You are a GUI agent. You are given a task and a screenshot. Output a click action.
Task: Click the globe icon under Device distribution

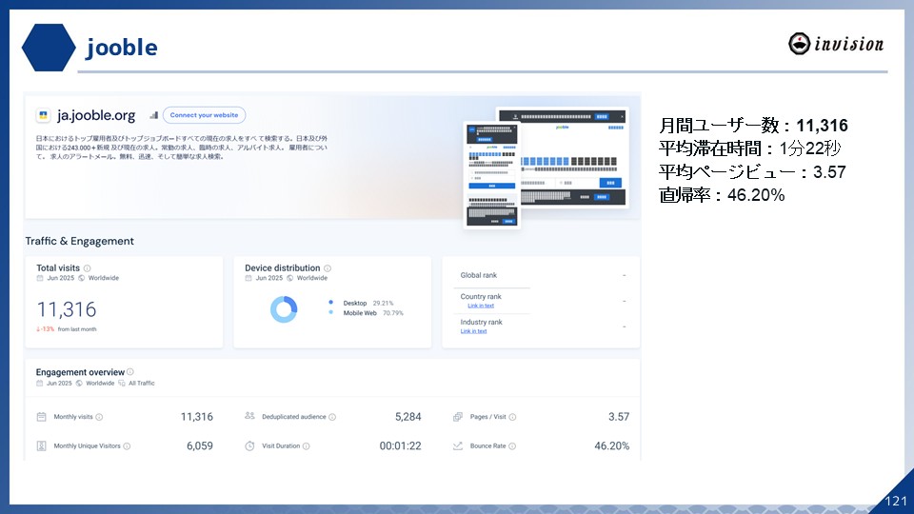(x=290, y=278)
